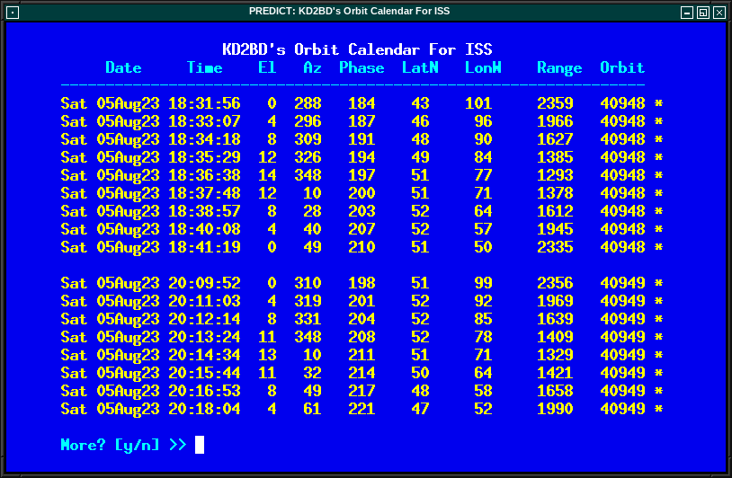Select time 18:41:19
Screen dimensions: 732x478
[x=204, y=247]
